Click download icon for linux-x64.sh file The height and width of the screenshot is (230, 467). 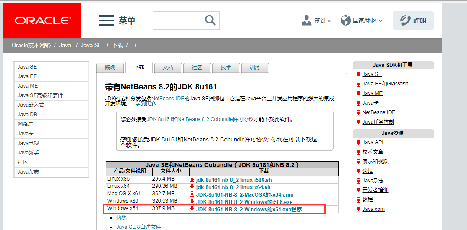[192, 187]
